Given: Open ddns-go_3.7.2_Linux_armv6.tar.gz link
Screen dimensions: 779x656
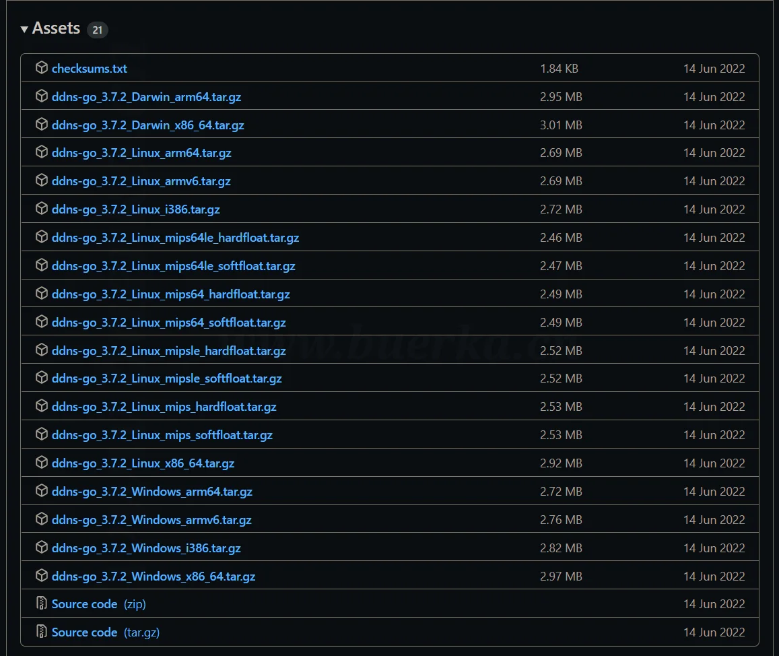Looking at the screenshot, I should tap(141, 181).
